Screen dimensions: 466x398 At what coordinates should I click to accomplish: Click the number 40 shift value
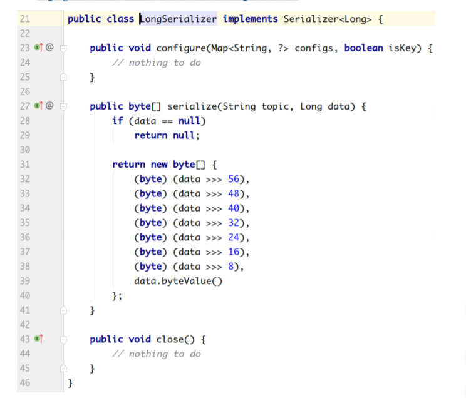pos(234,208)
